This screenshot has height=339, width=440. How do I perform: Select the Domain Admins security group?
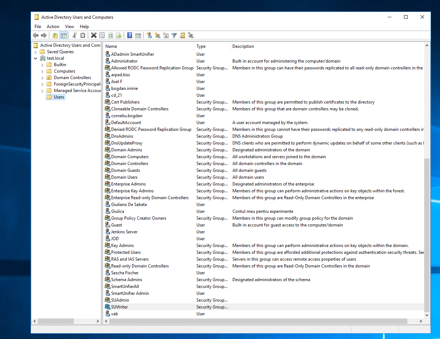[126, 150]
